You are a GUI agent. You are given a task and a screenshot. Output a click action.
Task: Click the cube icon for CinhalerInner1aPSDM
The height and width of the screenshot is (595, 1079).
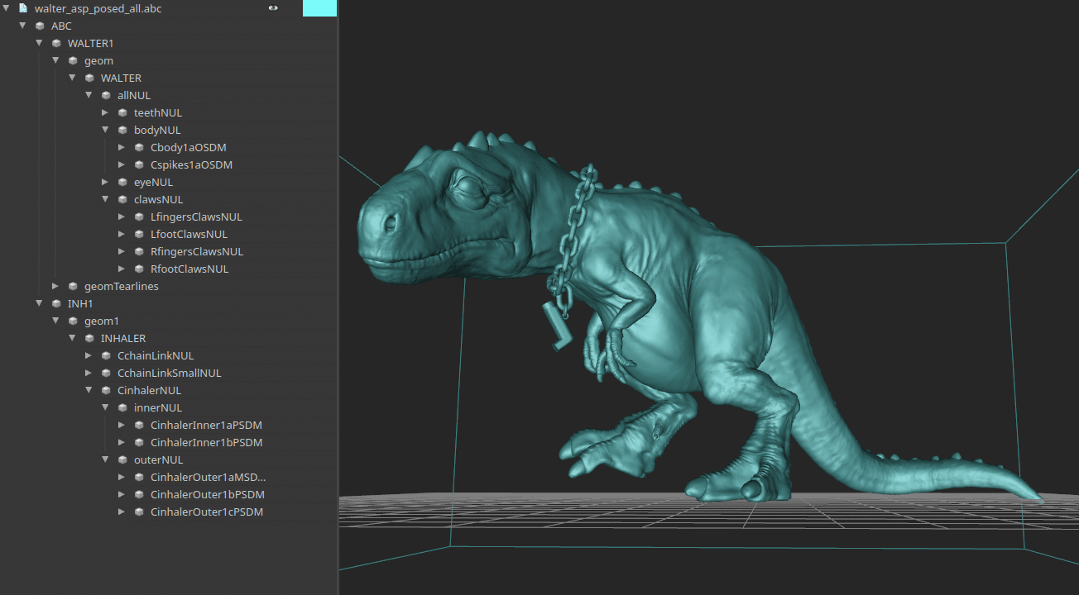click(x=138, y=425)
